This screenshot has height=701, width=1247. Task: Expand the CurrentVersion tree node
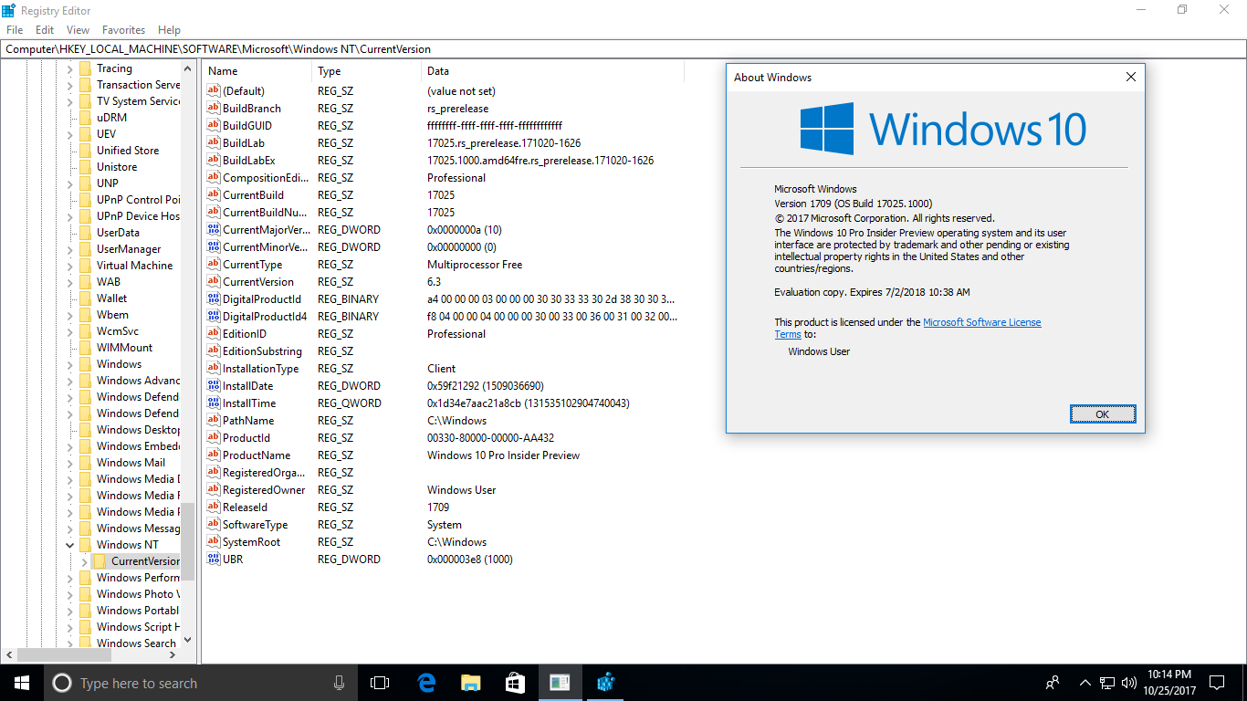(85, 561)
